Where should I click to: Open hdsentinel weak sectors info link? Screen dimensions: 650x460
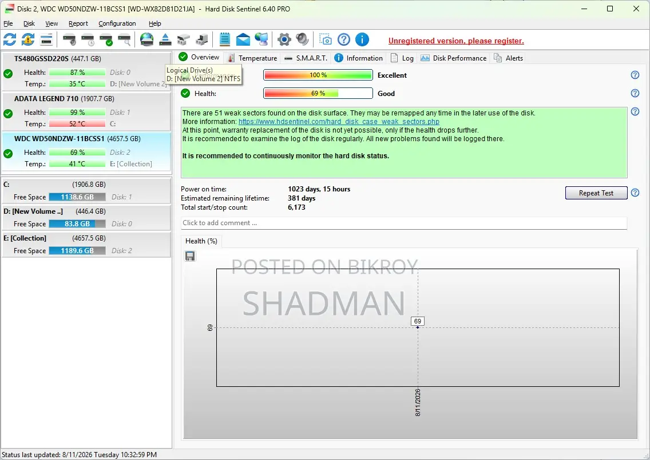point(339,122)
